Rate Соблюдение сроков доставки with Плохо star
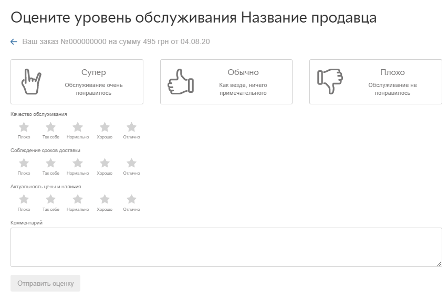 [24, 163]
